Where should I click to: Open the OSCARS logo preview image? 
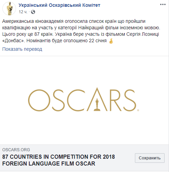point(84,100)
